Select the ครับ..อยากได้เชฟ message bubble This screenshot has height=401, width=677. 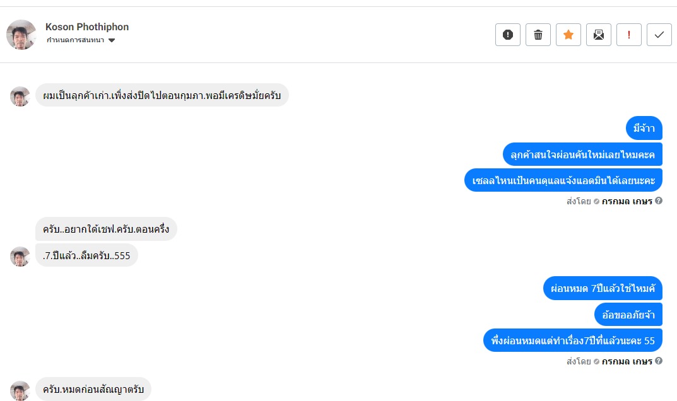click(x=106, y=229)
